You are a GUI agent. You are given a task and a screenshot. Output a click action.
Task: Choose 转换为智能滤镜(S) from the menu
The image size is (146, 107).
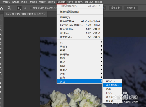[x=80, y=12]
